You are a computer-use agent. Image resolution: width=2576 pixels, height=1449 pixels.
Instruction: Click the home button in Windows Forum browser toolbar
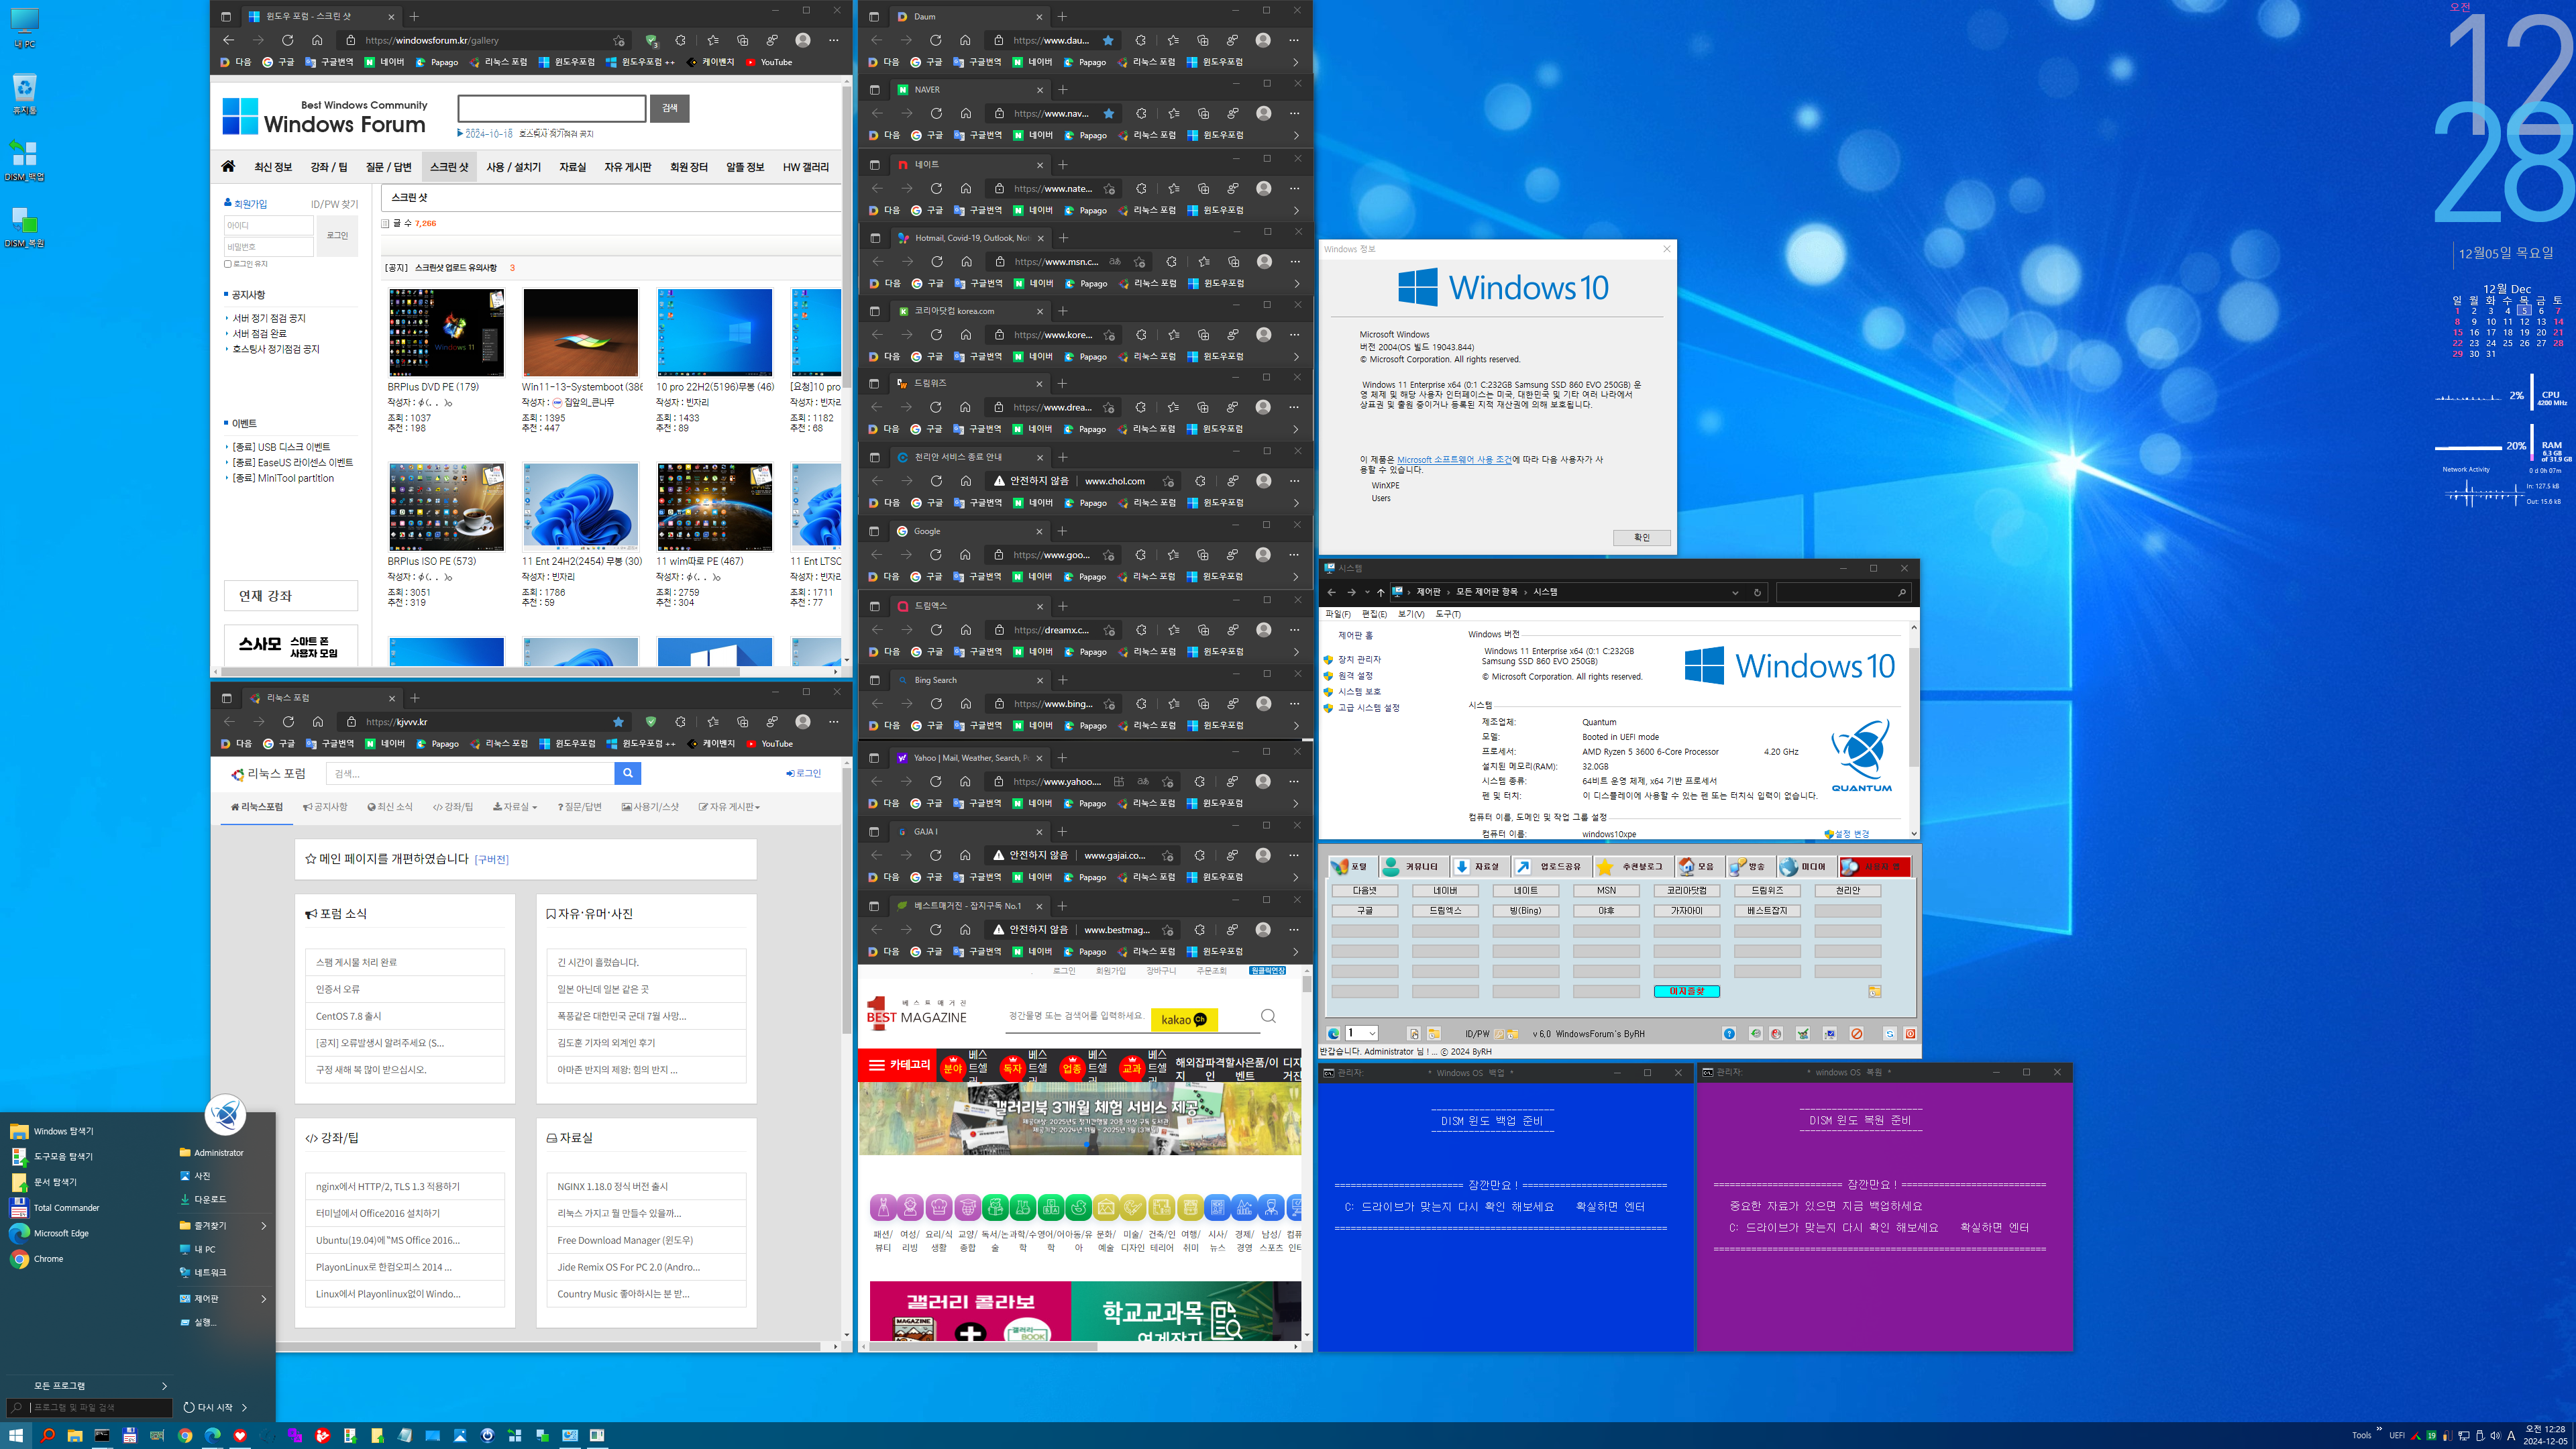click(317, 40)
